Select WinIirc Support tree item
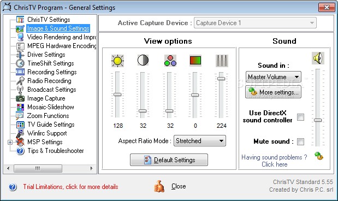This screenshot has width=338, height=201. [x=47, y=133]
